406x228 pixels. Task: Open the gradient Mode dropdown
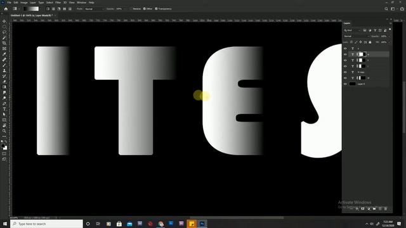[95, 9]
